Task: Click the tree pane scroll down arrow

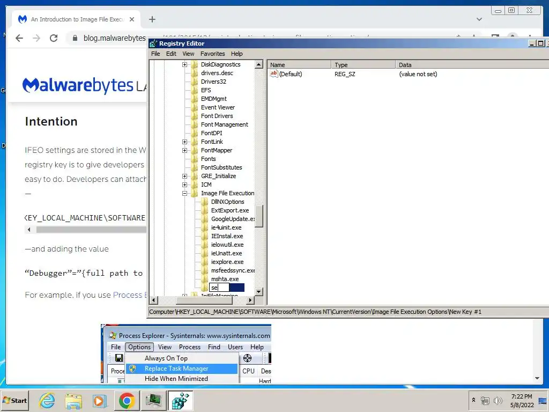Action: (259, 291)
